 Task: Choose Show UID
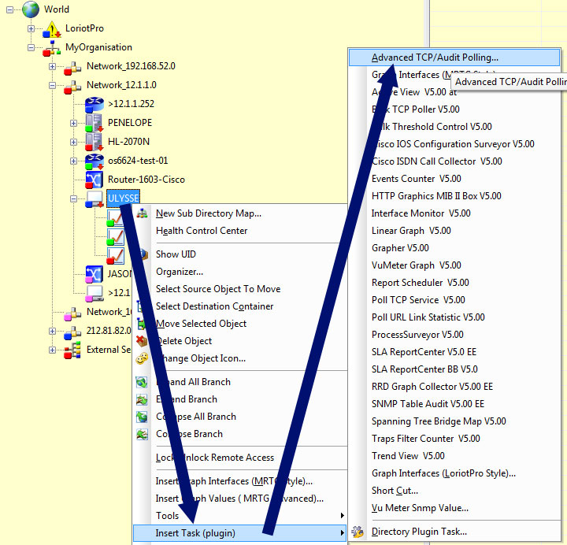click(x=176, y=254)
